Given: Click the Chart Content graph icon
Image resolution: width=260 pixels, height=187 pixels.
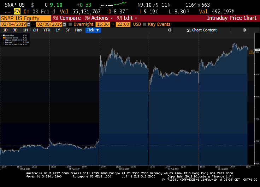Looking at the screenshot, I should coord(189,30).
